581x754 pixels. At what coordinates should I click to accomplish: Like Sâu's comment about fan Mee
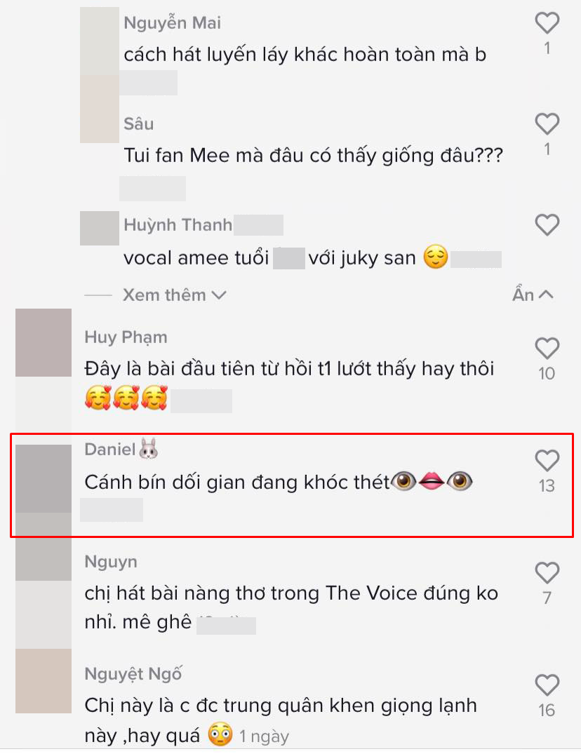coord(547,124)
